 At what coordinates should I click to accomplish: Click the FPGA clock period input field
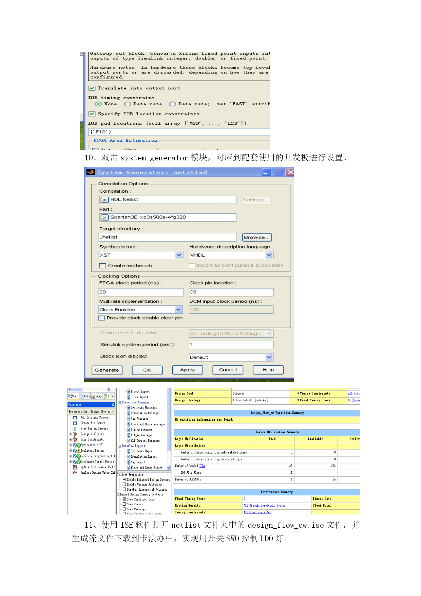click(141, 292)
